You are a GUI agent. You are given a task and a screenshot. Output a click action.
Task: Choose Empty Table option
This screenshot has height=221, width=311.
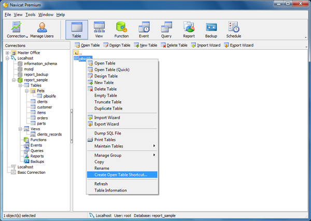[x=122, y=95]
